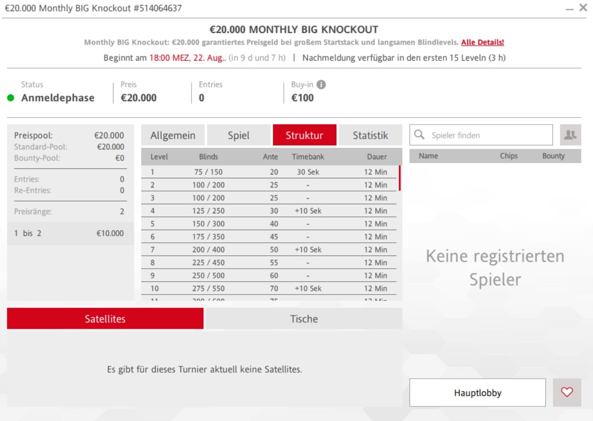
Task: Show the Statistik tab
Action: click(370, 135)
